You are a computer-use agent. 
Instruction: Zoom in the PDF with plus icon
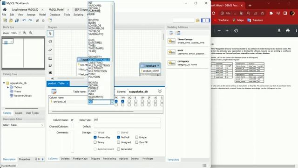pyautogui.click(x=227, y=30)
